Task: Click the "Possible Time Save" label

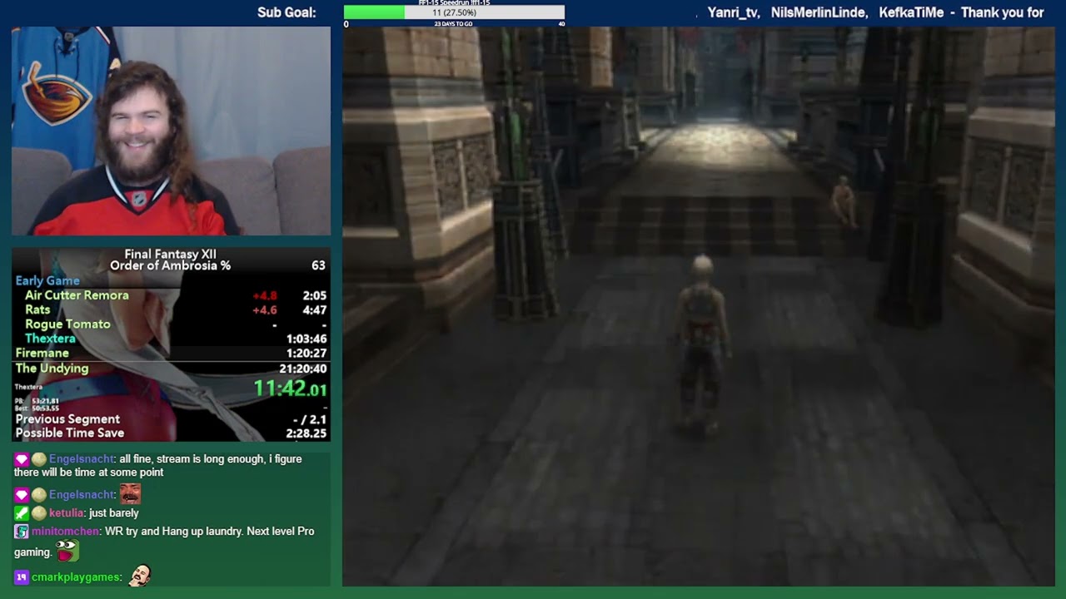Action: tap(70, 433)
